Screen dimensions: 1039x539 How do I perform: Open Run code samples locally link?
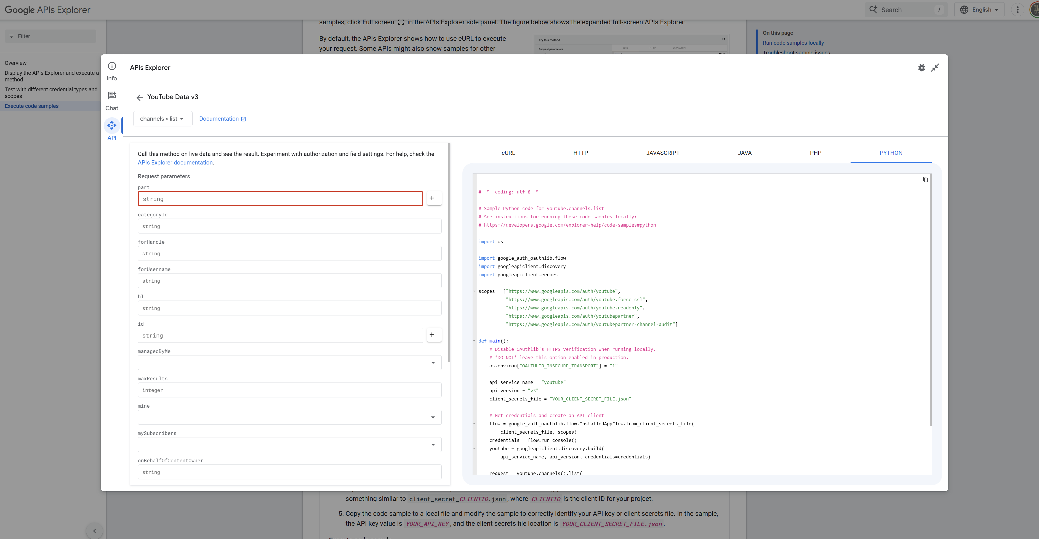(x=793, y=43)
